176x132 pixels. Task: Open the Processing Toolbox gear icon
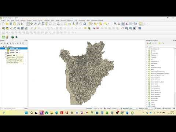123,24
